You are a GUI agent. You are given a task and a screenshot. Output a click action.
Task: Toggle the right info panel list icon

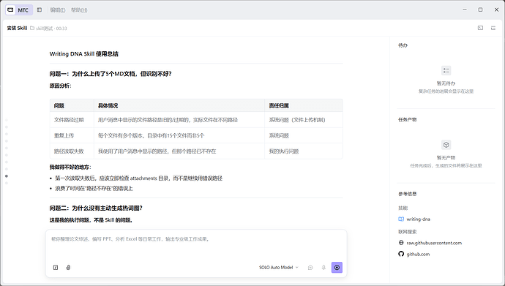pyautogui.click(x=493, y=28)
